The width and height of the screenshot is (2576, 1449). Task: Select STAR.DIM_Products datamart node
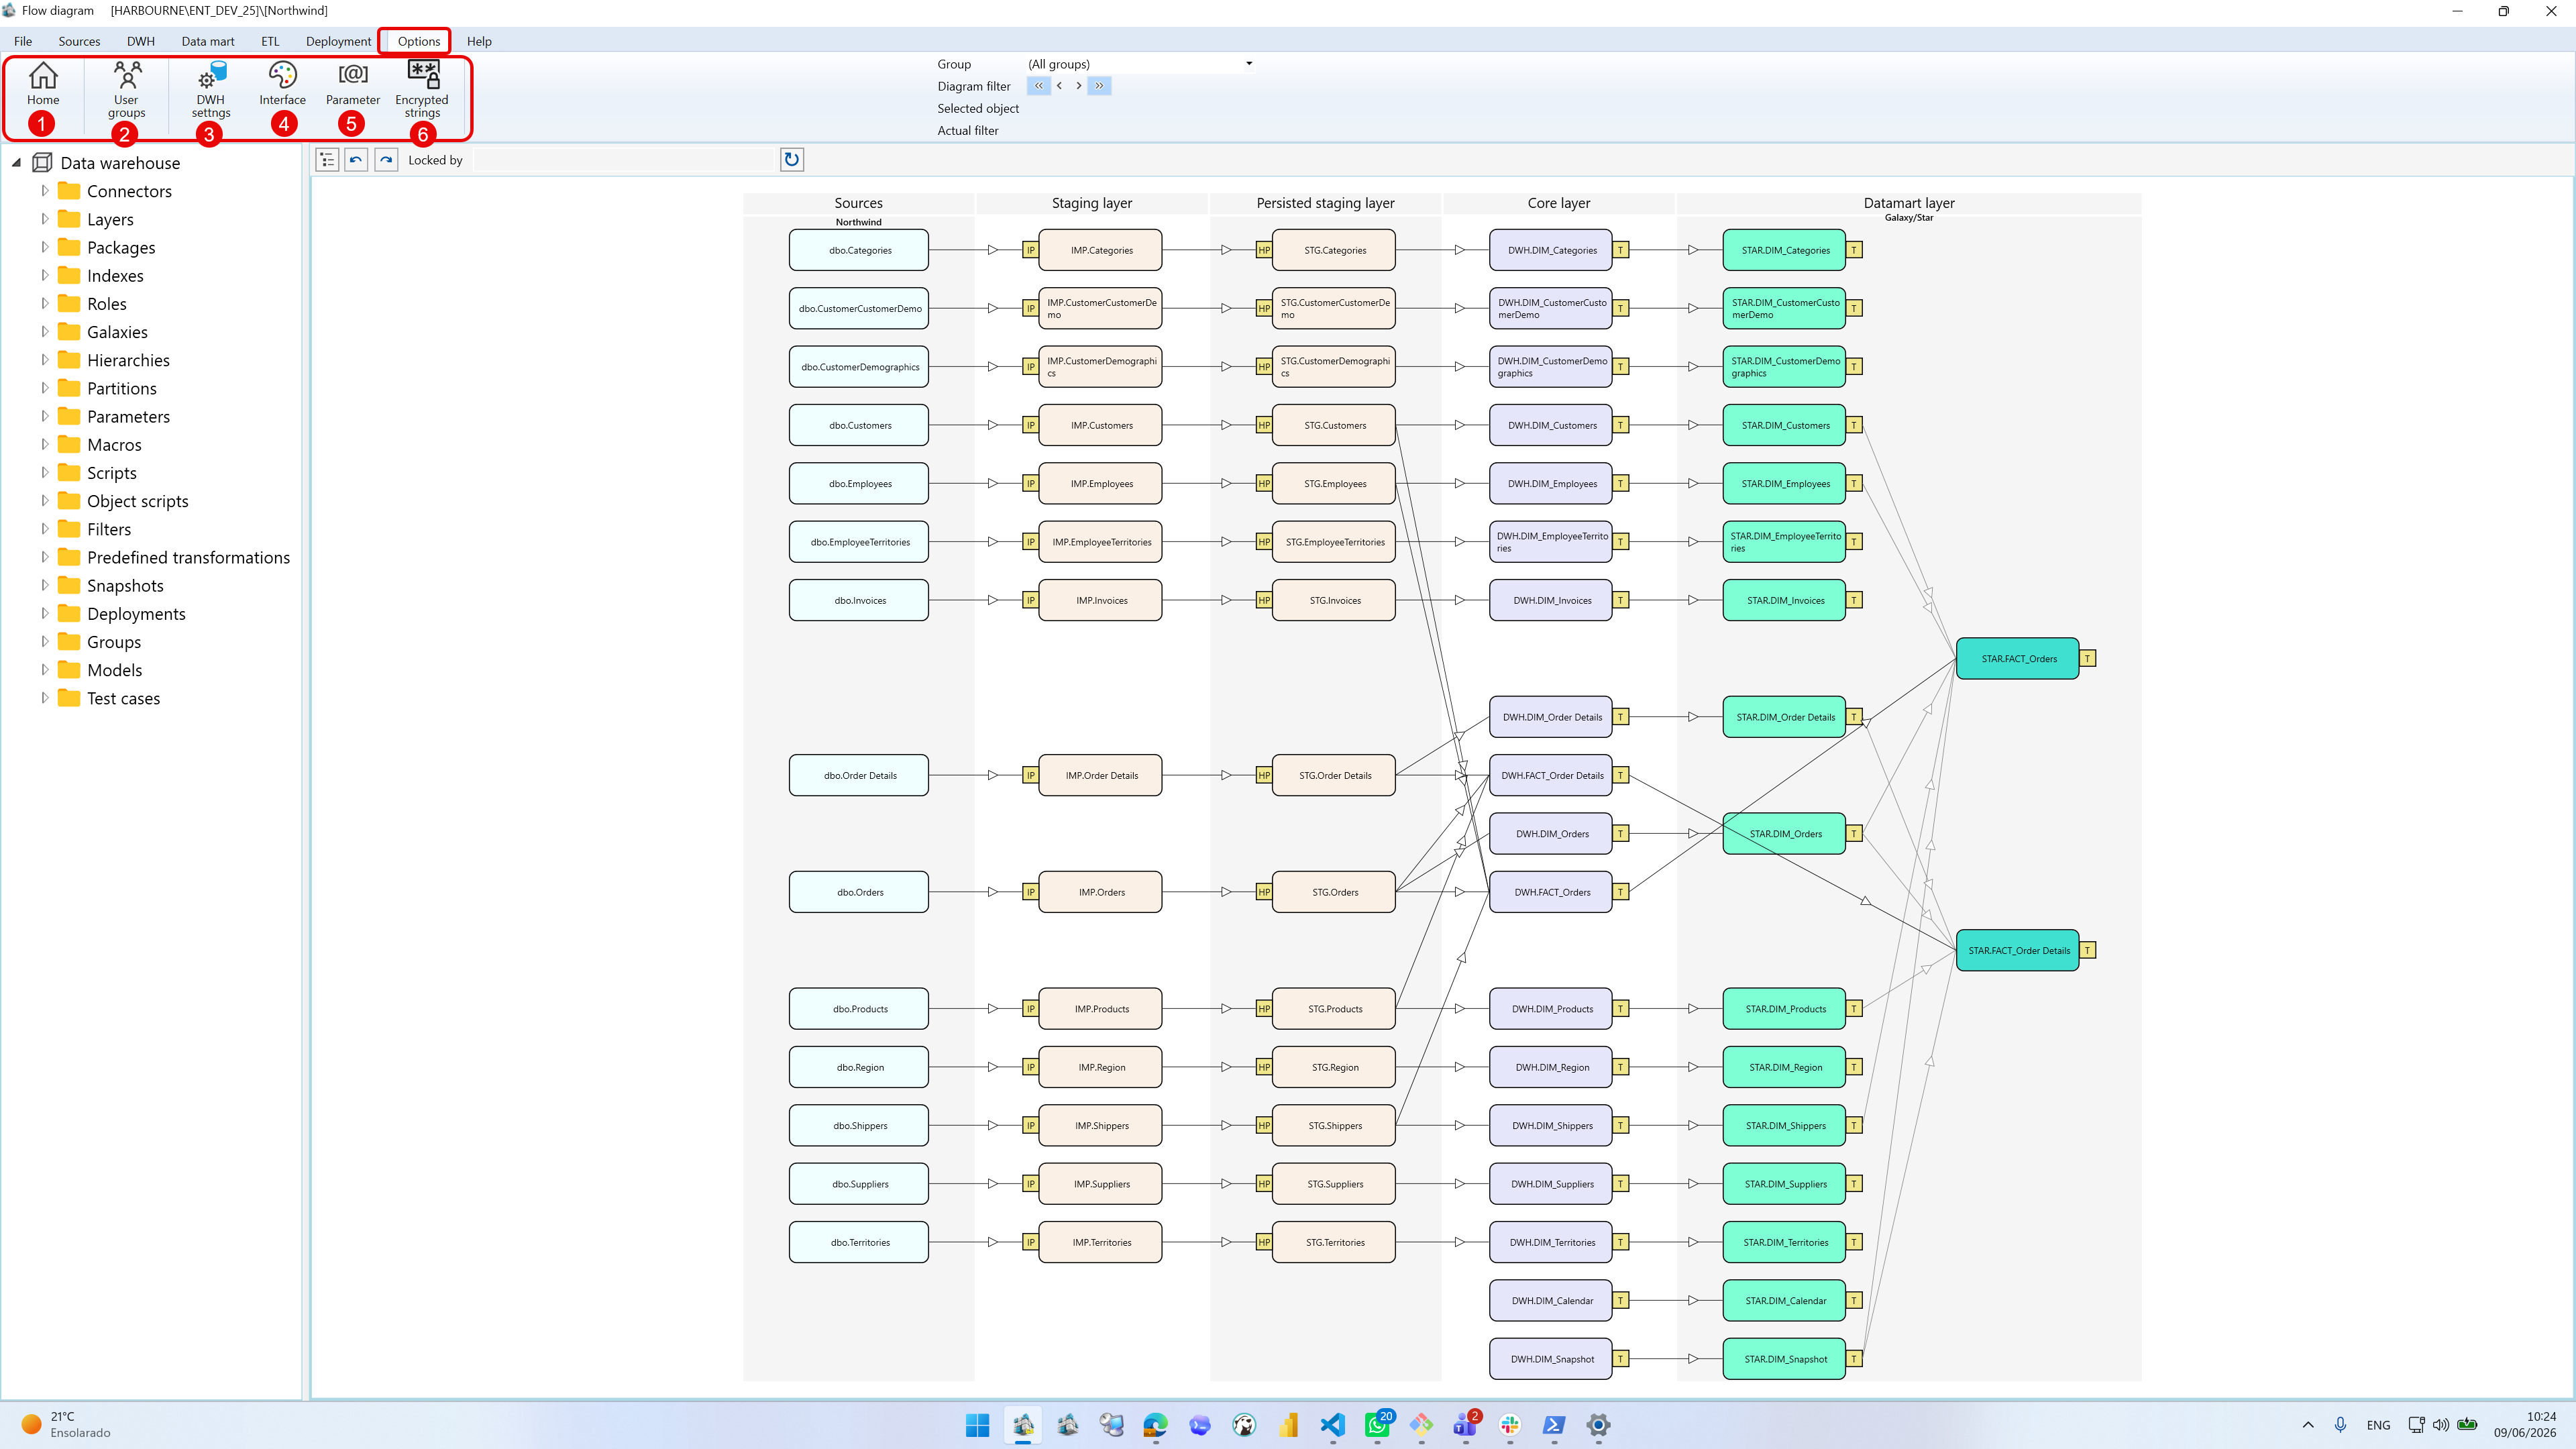click(1785, 1009)
